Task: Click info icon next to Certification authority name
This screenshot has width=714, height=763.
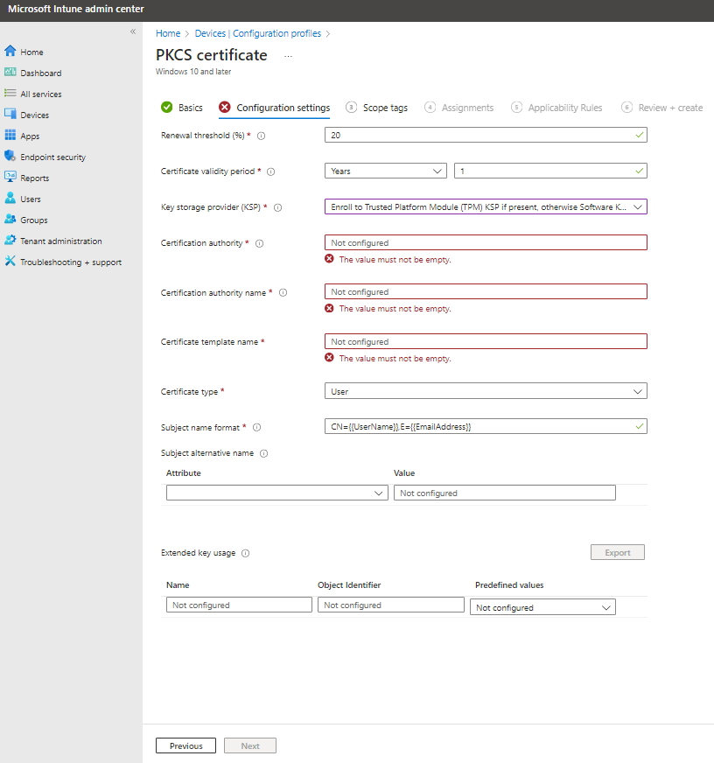Action: click(283, 292)
